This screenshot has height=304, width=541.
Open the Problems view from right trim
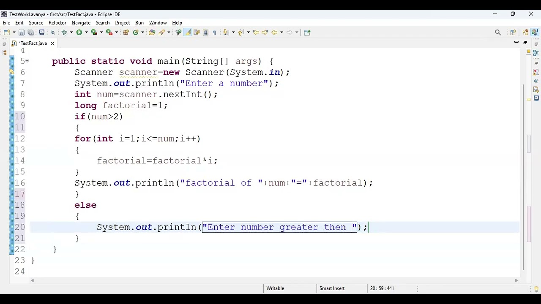click(536, 72)
